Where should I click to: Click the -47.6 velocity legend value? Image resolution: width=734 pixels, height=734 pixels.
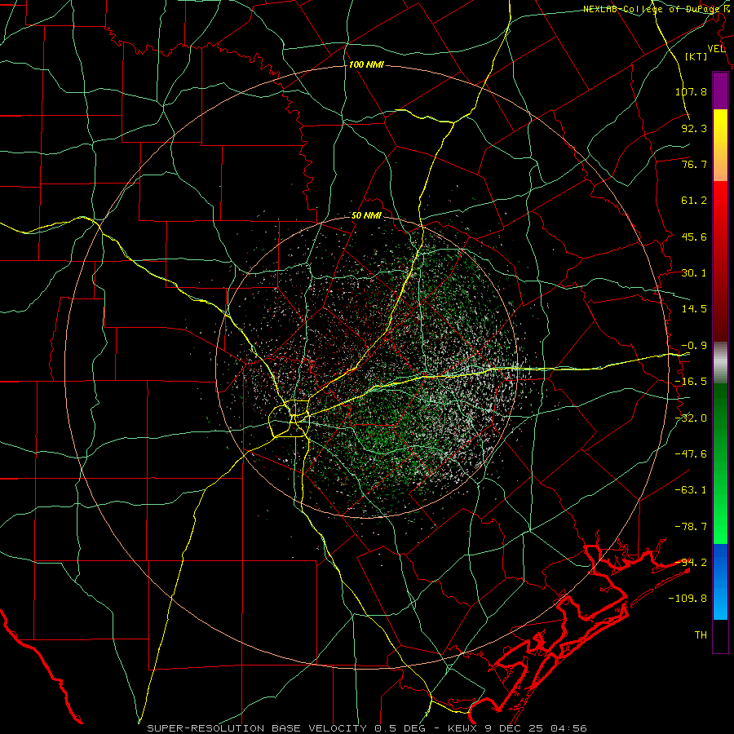(691, 454)
